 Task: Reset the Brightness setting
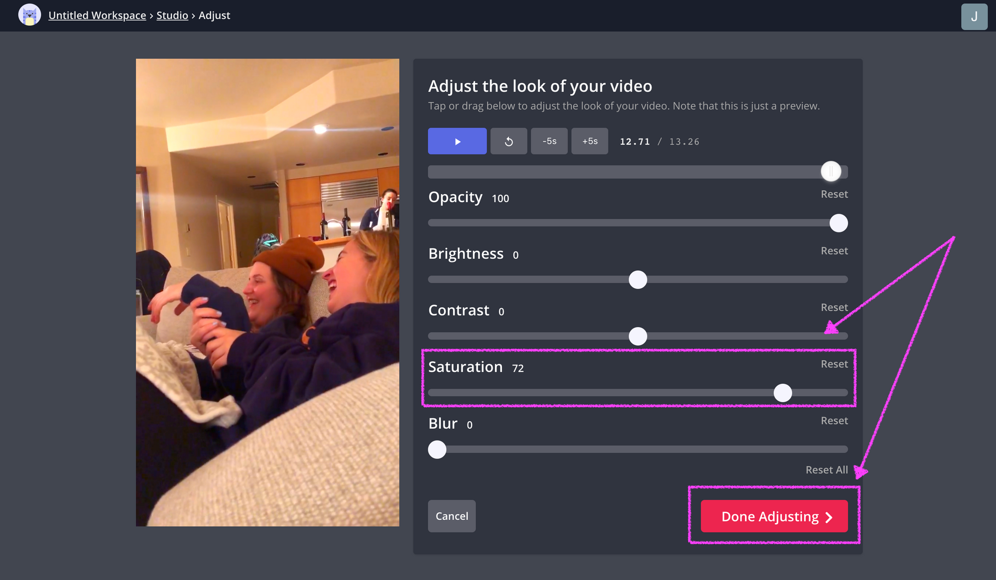click(x=834, y=251)
